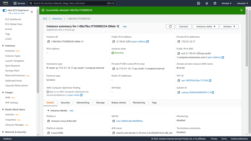Open Compute Optimizer Learn more link
The height and width of the screenshot is (141, 251).
pos(75,95)
